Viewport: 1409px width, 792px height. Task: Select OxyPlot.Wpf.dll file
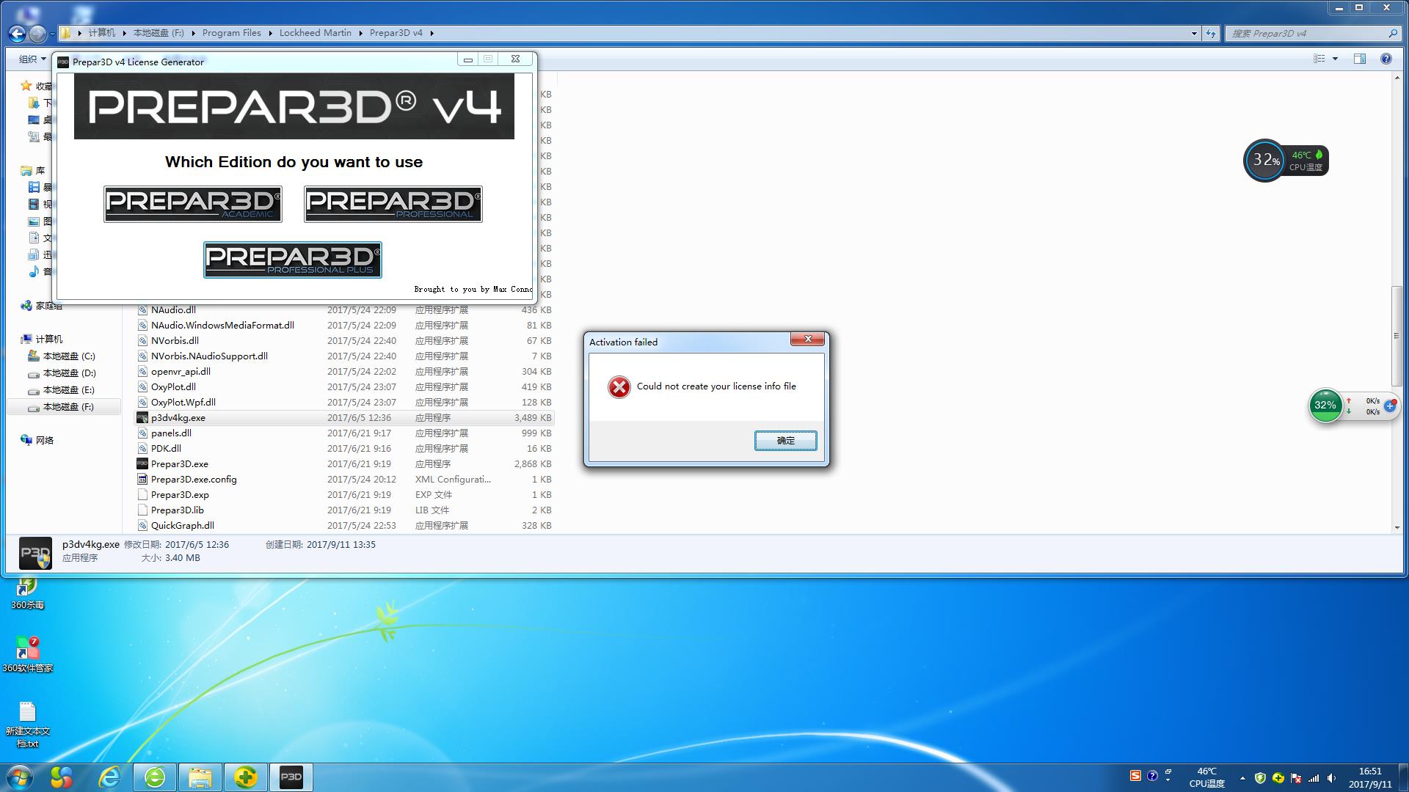[183, 402]
